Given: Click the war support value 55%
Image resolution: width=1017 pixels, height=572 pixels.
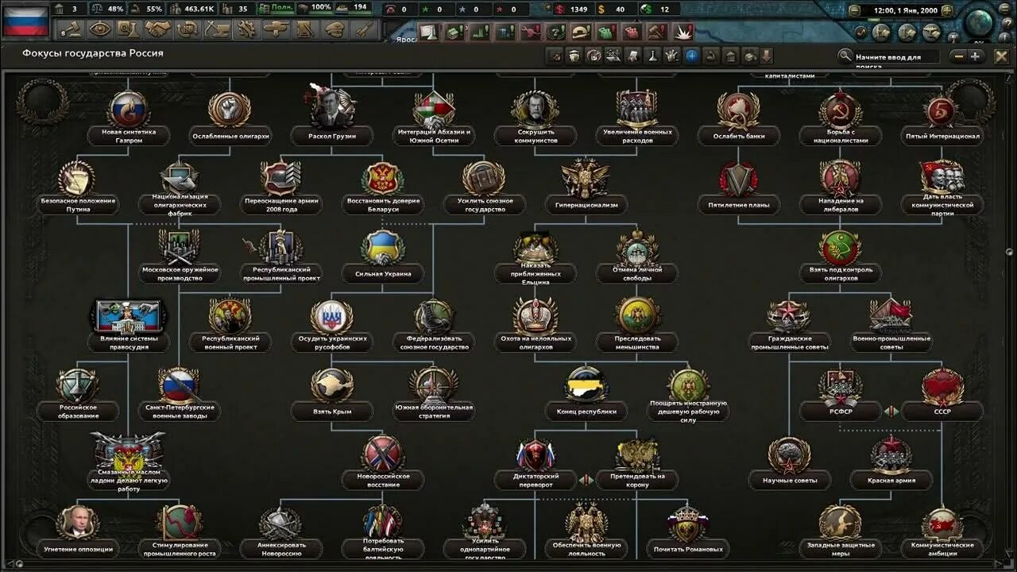Looking at the screenshot, I should tap(154, 9).
